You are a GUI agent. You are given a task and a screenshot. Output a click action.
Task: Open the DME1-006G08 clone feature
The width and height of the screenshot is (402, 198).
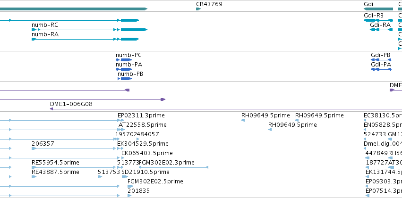pyautogui.click(x=226, y=109)
